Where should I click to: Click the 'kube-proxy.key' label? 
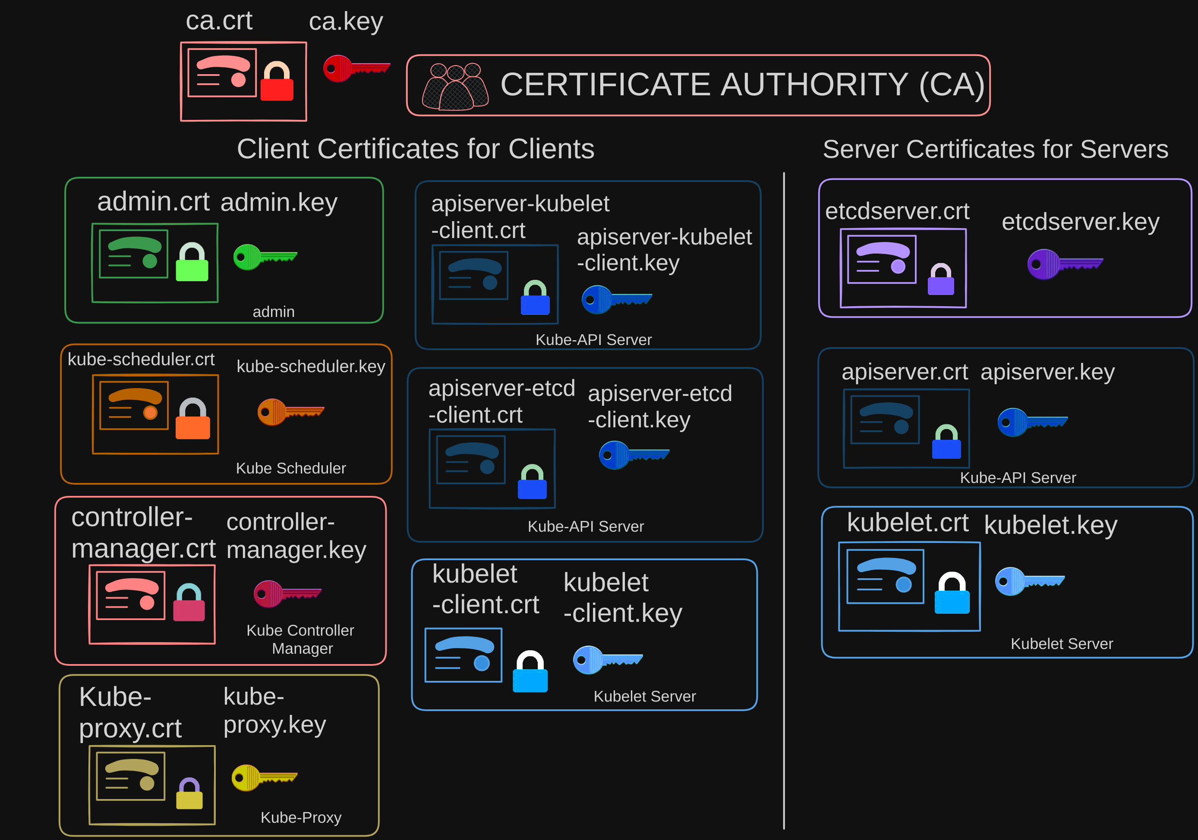(x=274, y=711)
